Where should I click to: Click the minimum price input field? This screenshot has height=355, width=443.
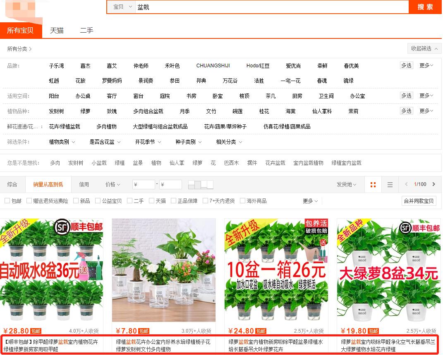tap(144, 184)
